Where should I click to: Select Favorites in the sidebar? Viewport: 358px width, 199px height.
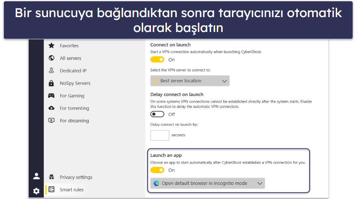(x=69, y=46)
